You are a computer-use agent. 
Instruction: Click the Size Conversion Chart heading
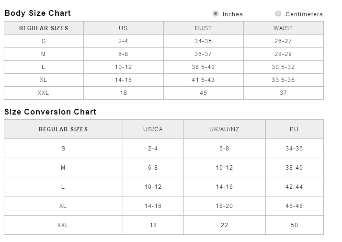coord(50,112)
